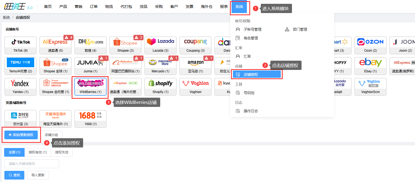Choose 汇率 entry in the dropdown
415x182 pixels.
pyautogui.click(x=247, y=56)
